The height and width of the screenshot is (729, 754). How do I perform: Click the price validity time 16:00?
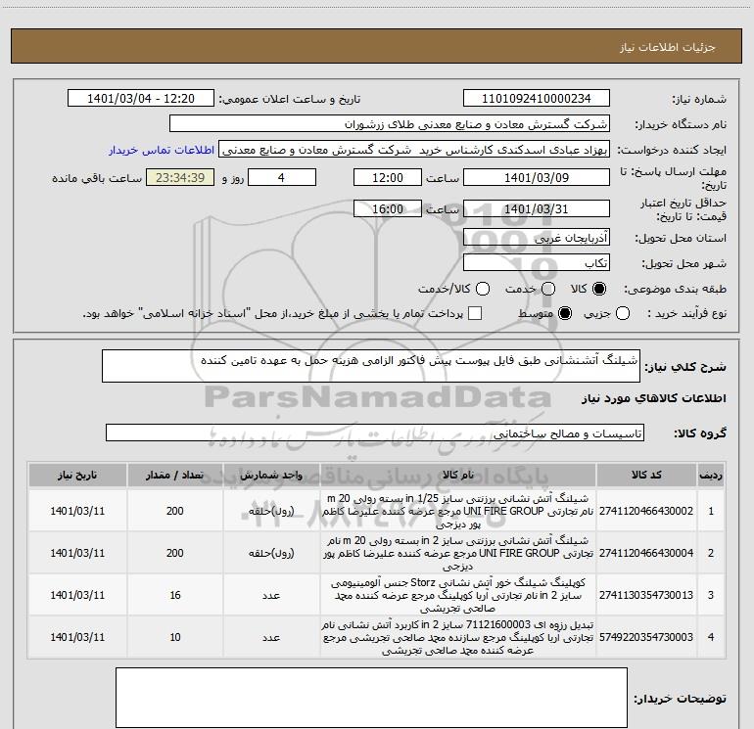pyautogui.click(x=388, y=208)
